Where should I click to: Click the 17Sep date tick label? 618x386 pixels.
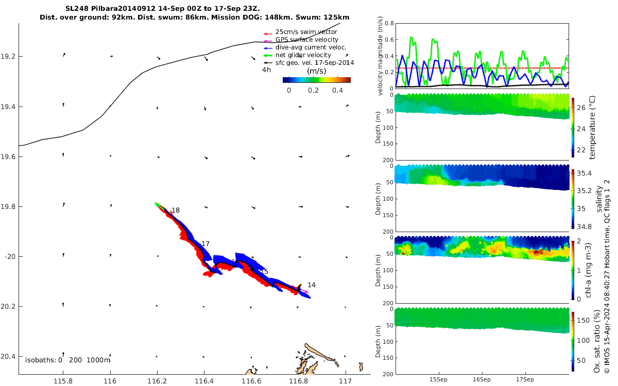click(525, 379)
